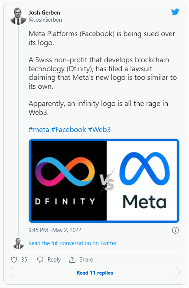Open the @JoshGerben handle
Viewport: 189px width, 288px height.
(x=45, y=20)
